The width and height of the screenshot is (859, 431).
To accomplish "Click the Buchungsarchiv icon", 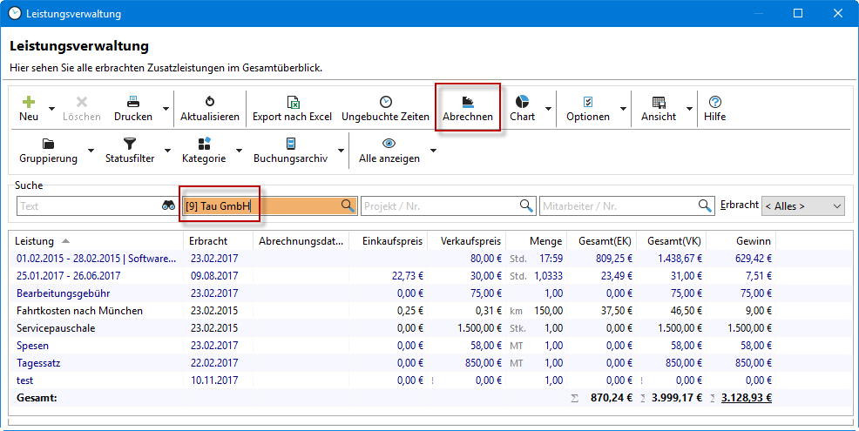I will click(x=291, y=144).
